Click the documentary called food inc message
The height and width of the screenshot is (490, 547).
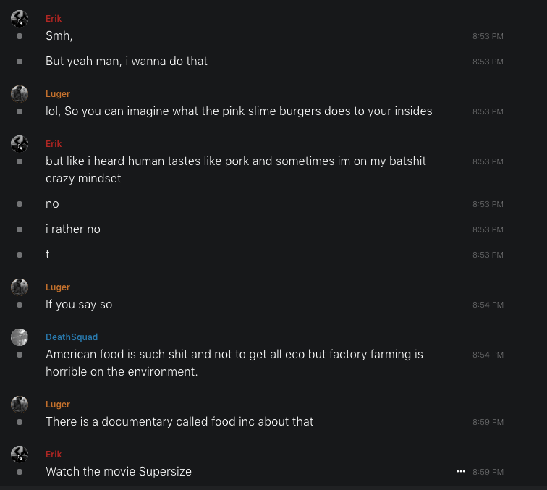179,421
